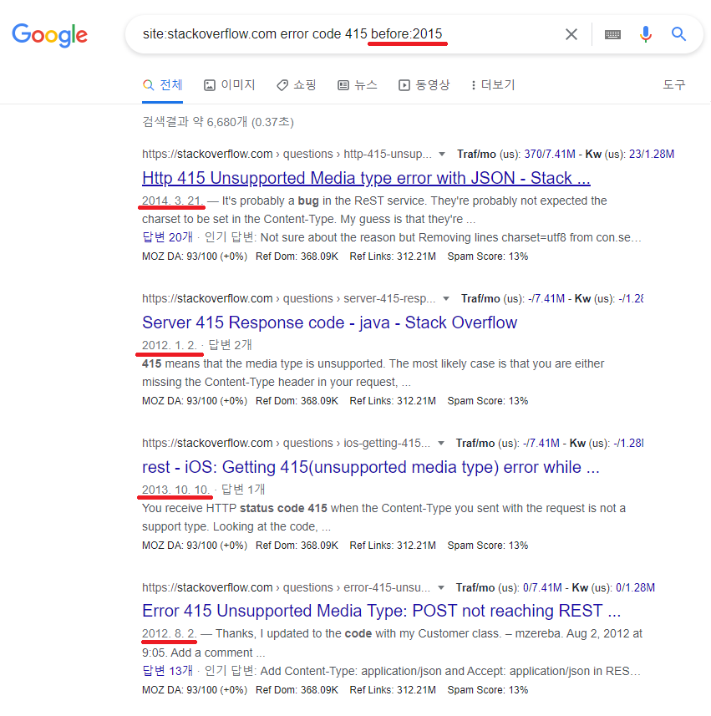
Task: Start voice search with microphone icon
Action: (645, 34)
